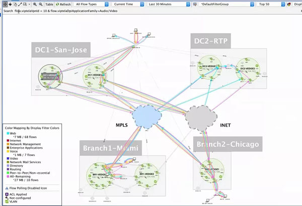302x206 pixels.
Task: Click the DC2-RTP site label
Action: (211, 41)
